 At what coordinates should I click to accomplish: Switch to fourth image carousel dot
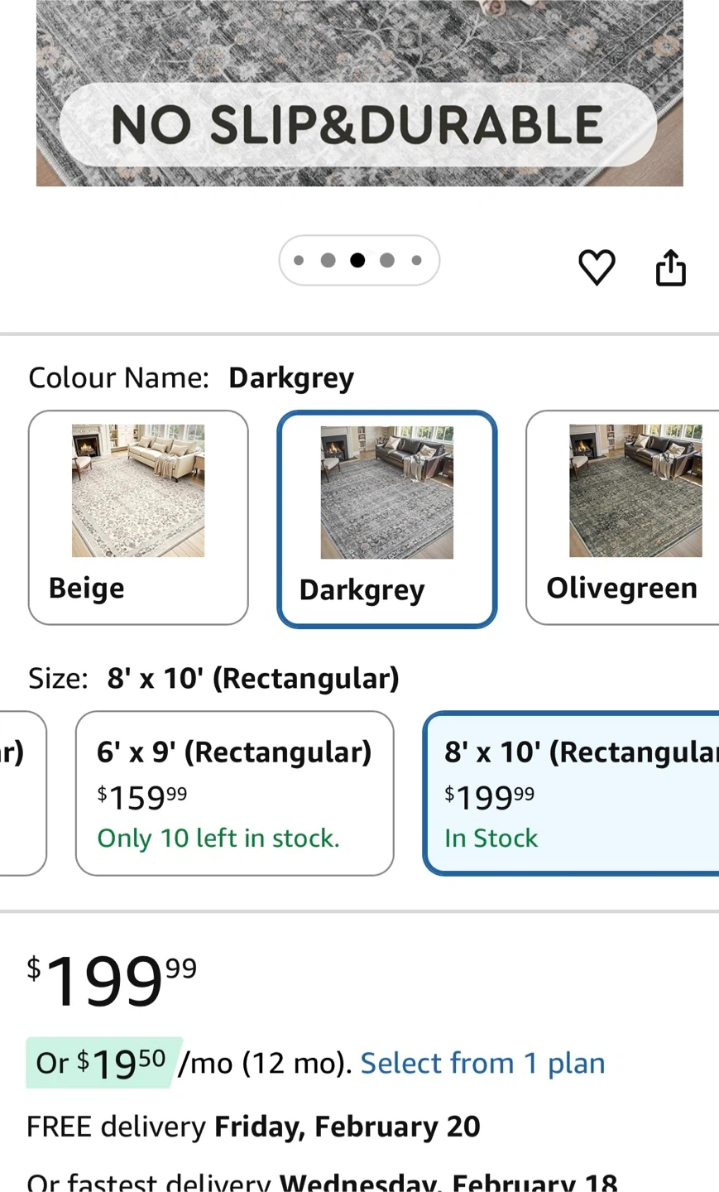coord(387,261)
